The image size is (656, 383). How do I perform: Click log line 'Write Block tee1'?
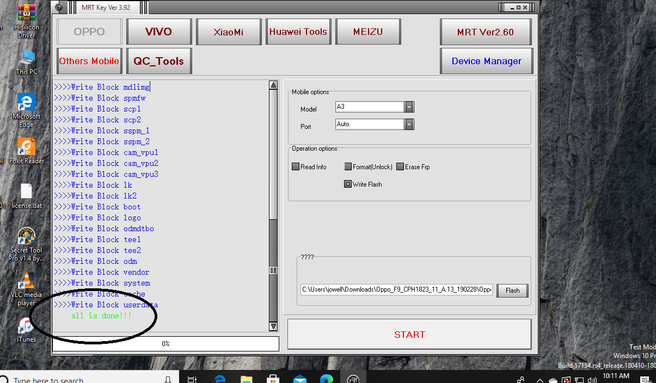[x=97, y=239]
